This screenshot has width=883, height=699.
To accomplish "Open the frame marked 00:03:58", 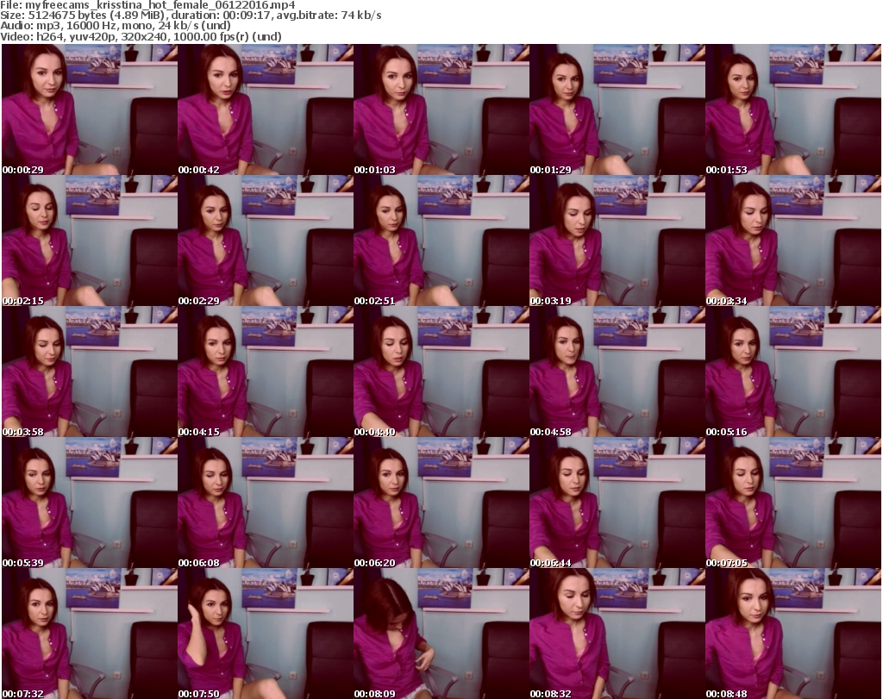I will pos(90,372).
